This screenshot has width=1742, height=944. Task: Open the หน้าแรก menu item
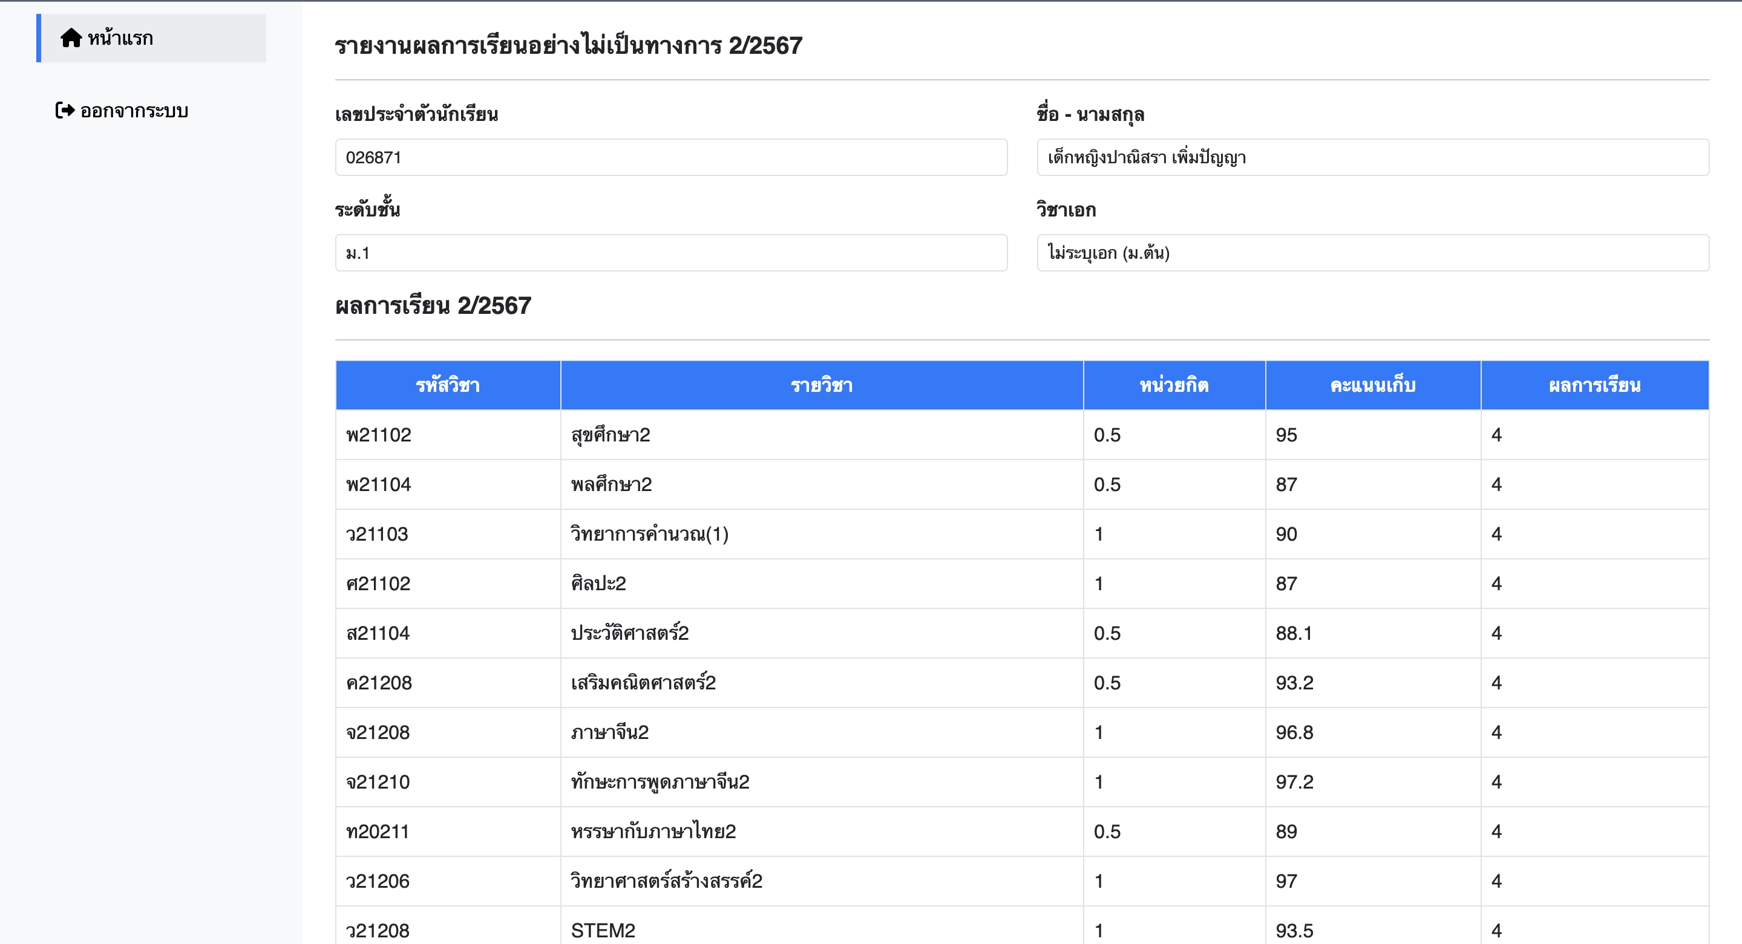coord(151,38)
